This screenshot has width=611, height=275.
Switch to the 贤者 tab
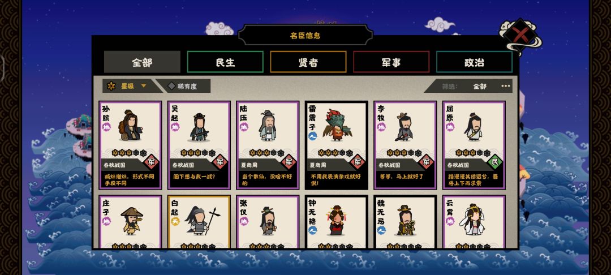pyautogui.click(x=308, y=62)
